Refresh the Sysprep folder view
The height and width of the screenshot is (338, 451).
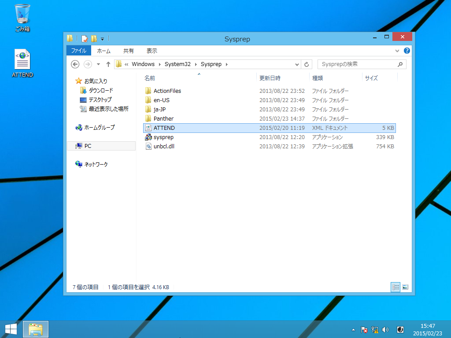[307, 64]
